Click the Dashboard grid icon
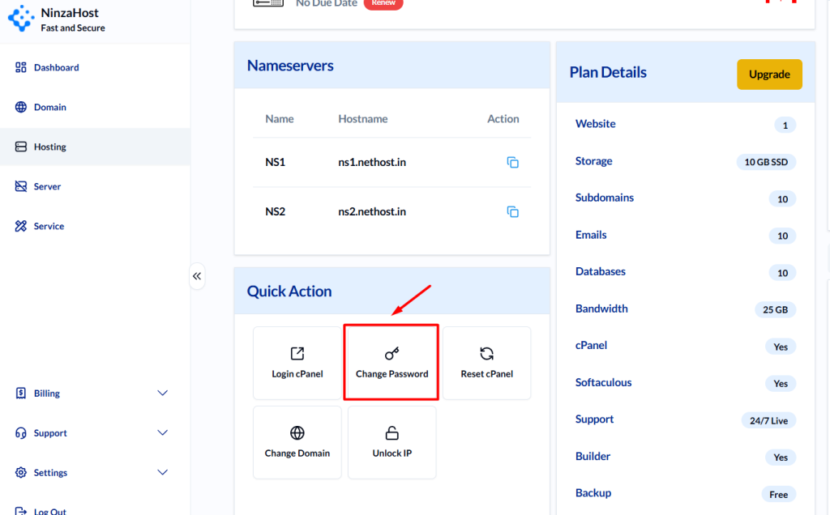The width and height of the screenshot is (830, 515). point(20,67)
